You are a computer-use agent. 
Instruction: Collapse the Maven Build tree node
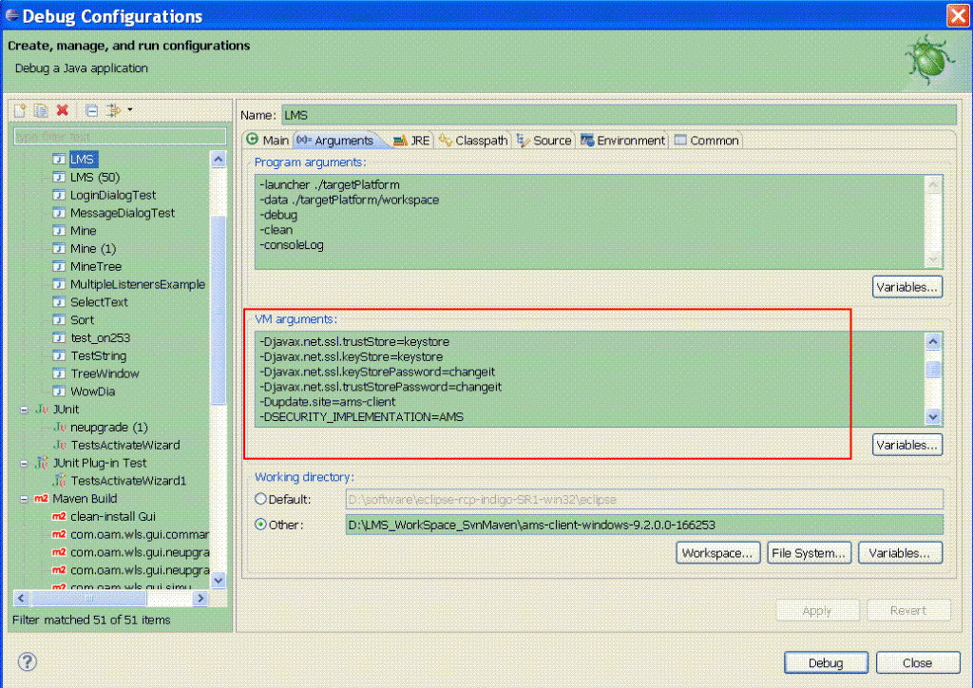pyautogui.click(x=24, y=499)
